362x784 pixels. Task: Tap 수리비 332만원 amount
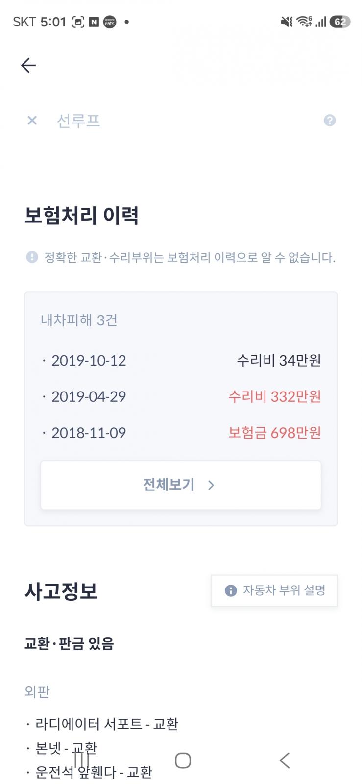click(274, 396)
